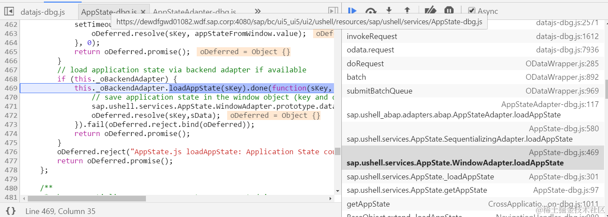608x217 pixels.
Task: Open the ODataWrapper.js:892 source link
Action: [562, 77]
